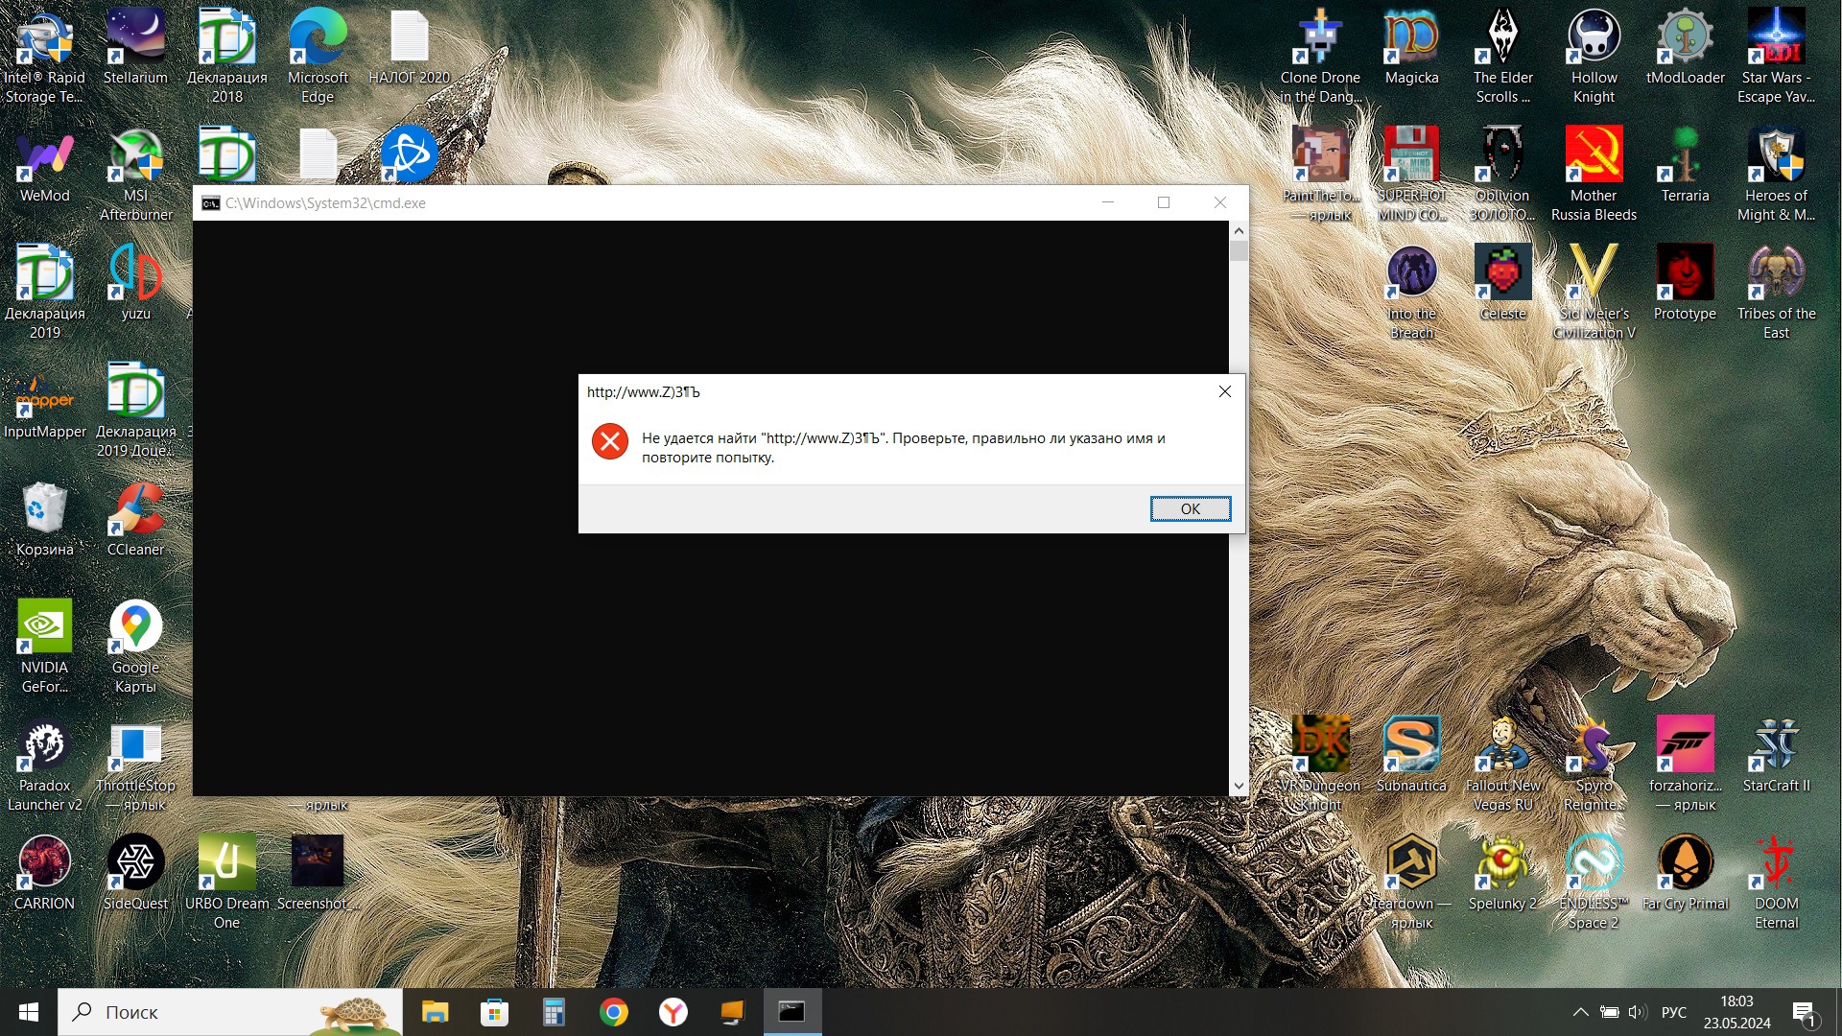Open tModLoader desktop icon
The width and height of the screenshot is (1842, 1036).
tap(1685, 48)
